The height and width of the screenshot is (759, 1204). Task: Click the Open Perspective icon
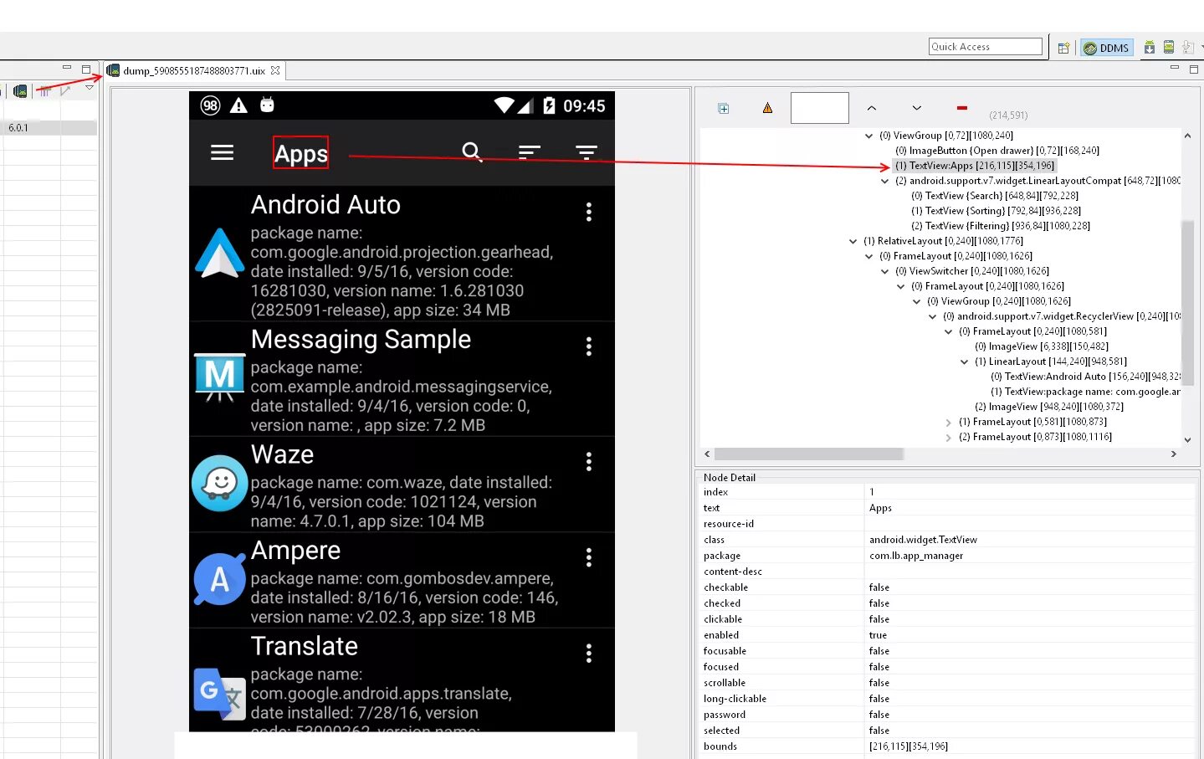(x=1063, y=48)
